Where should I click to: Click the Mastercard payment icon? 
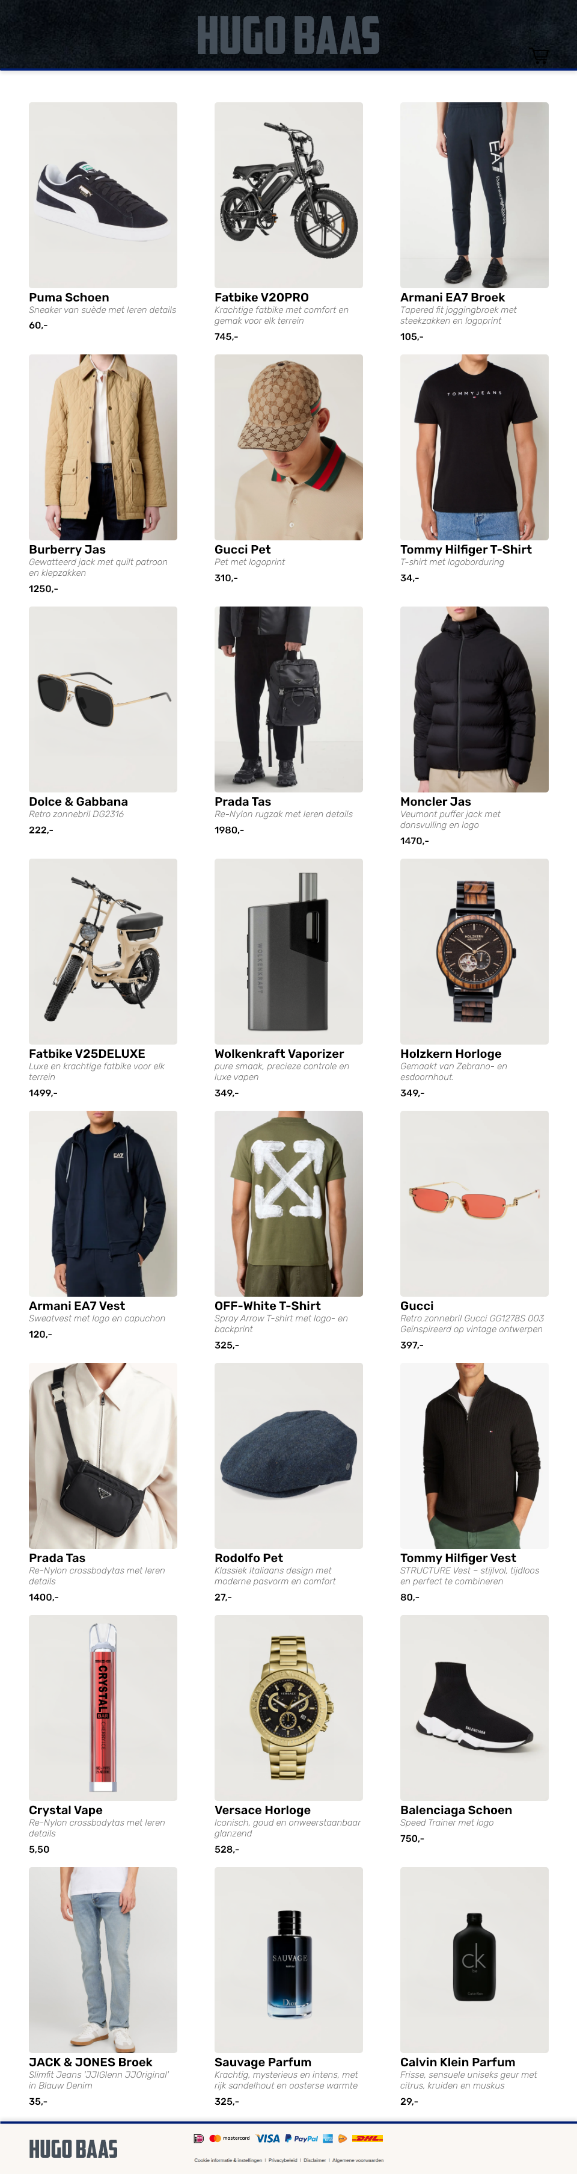(230, 2138)
